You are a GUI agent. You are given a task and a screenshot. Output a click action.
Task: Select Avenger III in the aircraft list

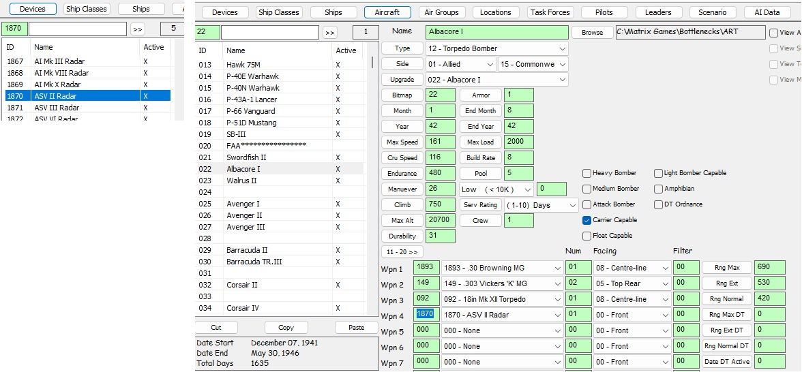tap(280, 227)
